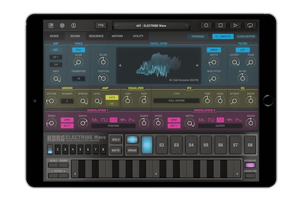Click the filter CUTOFF knob
The height and width of the screenshot is (201, 302).
coord(235,62)
